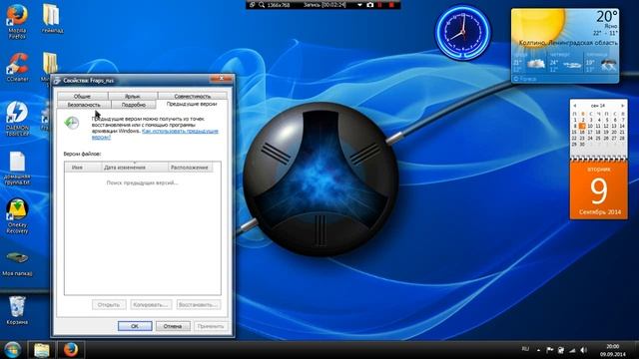This screenshot has height=359, width=639.
Task: Go to next month in calendar gadget
Action: coord(622,106)
